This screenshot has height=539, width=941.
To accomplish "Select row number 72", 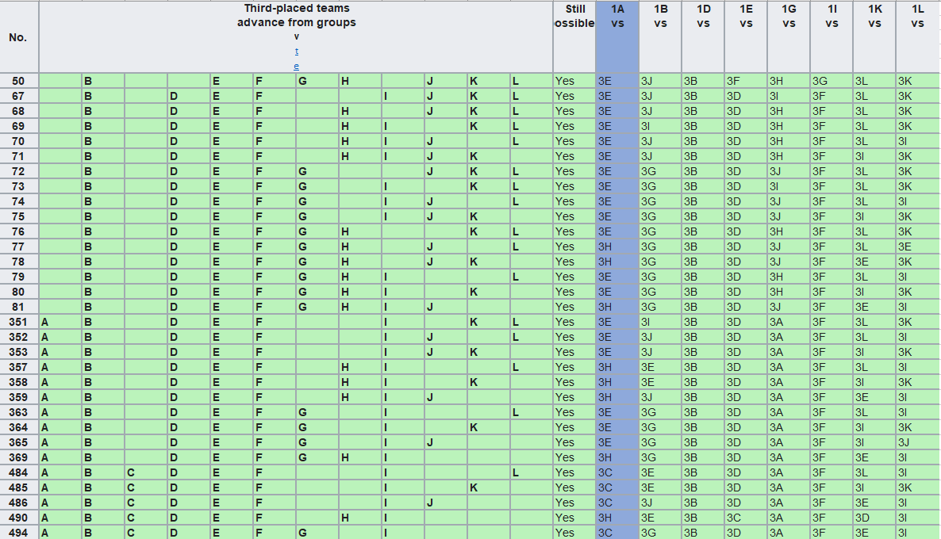I will (18, 171).
